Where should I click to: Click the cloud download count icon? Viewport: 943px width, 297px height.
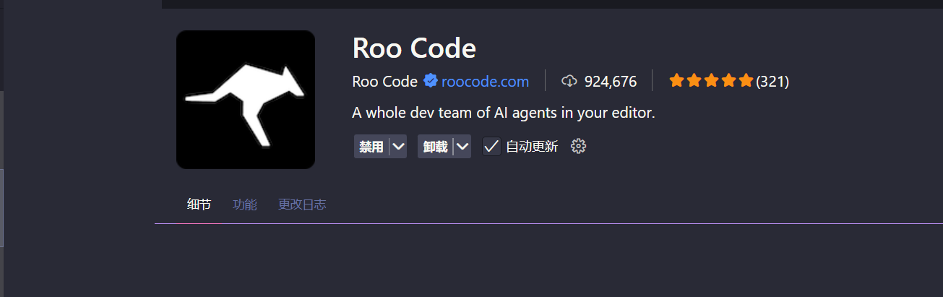569,81
